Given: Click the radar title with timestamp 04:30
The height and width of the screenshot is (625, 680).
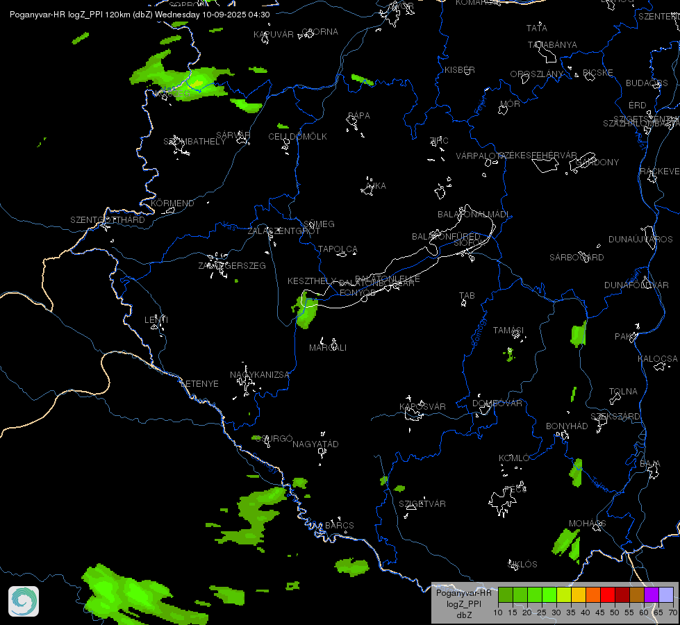Looking at the screenshot, I should [140, 15].
